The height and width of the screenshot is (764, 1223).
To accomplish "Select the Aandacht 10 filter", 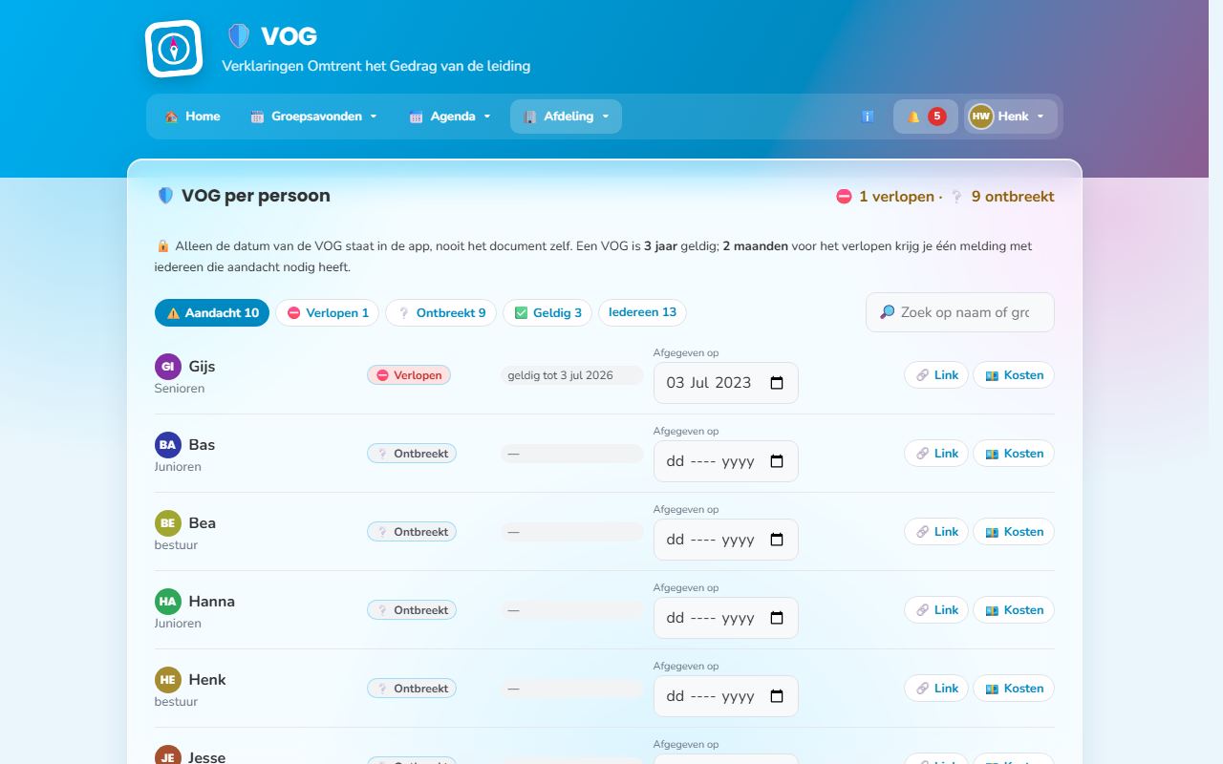I will [x=212, y=313].
